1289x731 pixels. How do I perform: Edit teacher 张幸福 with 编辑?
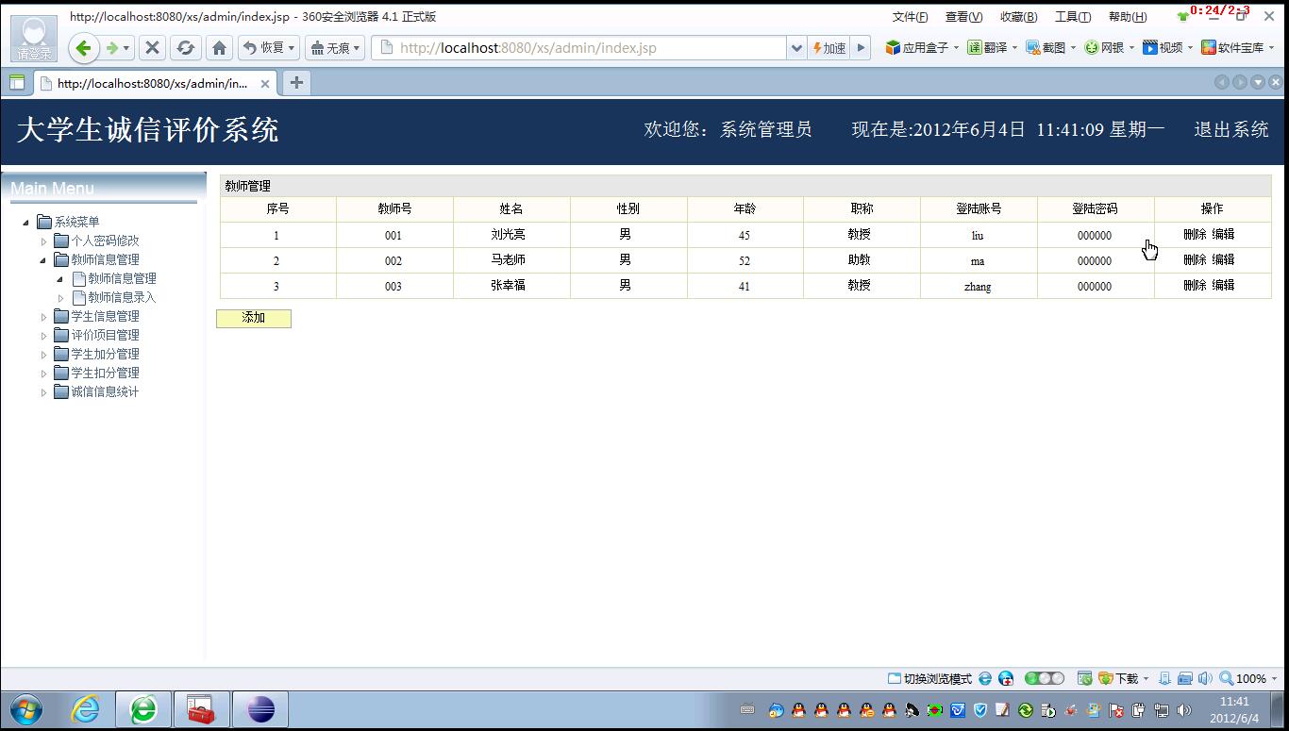[1223, 285]
